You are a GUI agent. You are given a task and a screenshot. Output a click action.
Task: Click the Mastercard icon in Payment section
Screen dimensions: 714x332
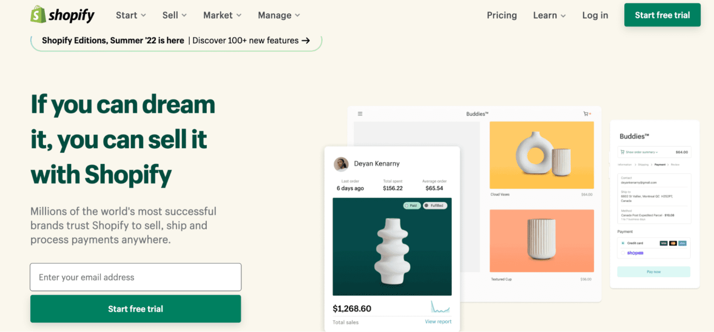(x=673, y=243)
